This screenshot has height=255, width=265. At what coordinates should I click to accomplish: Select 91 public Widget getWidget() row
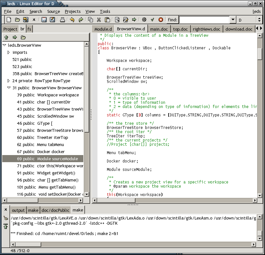43,173
